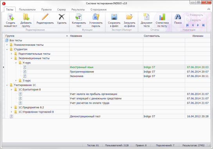213x149 pixels.
Task: Click test icon of Демонстрационный тест row
Action: tap(11, 116)
